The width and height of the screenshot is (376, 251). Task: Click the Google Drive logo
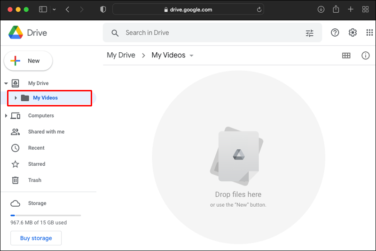pyautogui.click(x=16, y=32)
